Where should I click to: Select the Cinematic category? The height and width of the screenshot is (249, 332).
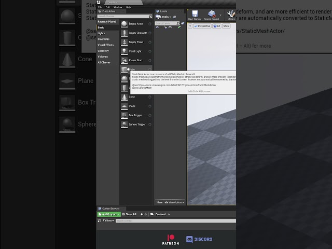pyautogui.click(x=104, y=39)
